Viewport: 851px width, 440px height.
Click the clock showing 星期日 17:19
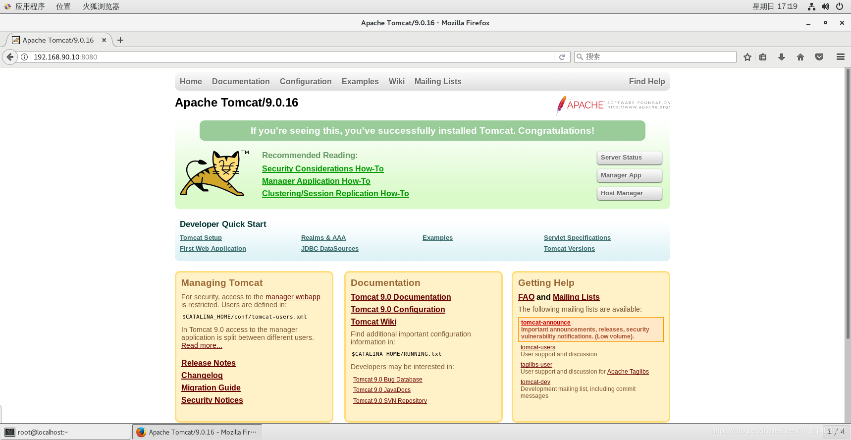775,6
